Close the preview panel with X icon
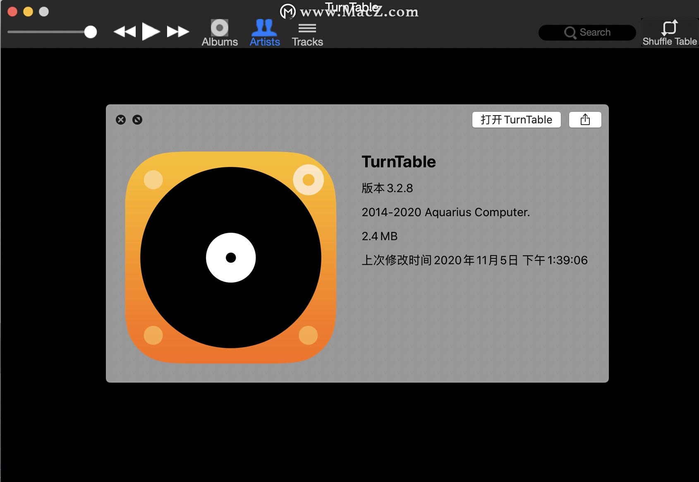The image size is (699, 482). pyautogui.click(x=121, y=120)
